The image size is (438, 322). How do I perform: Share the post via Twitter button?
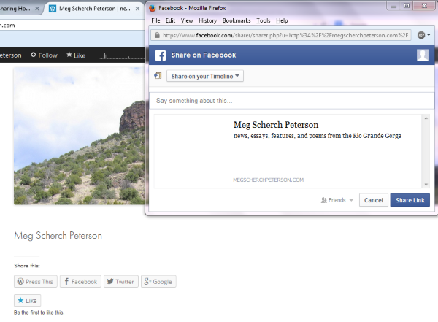coord(120,281)
